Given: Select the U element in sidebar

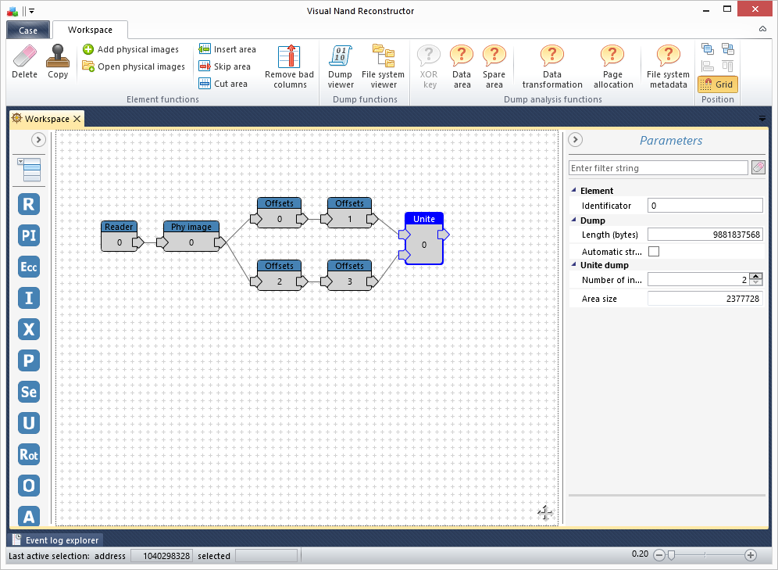Looking at the screenshot, I should (29, 423).
